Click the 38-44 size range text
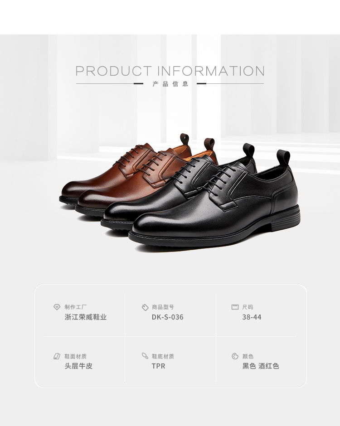The height and width of the screenshot is (426, 340). coord(252,317)
